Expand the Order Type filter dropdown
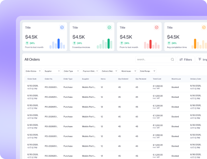The image size is (207, 159). [71, 71]
